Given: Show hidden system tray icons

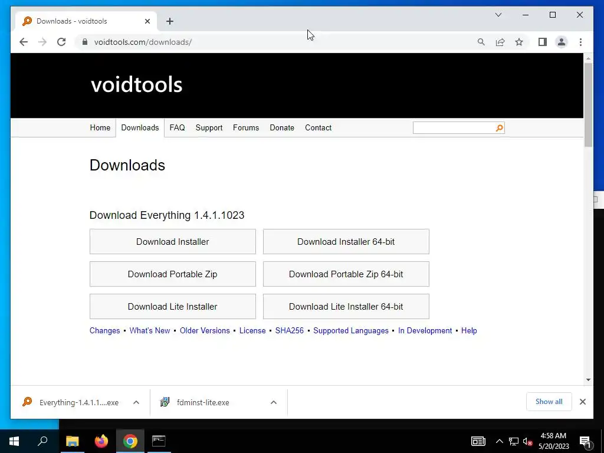Looking at the screenshot, I should [x=499, y=441].
